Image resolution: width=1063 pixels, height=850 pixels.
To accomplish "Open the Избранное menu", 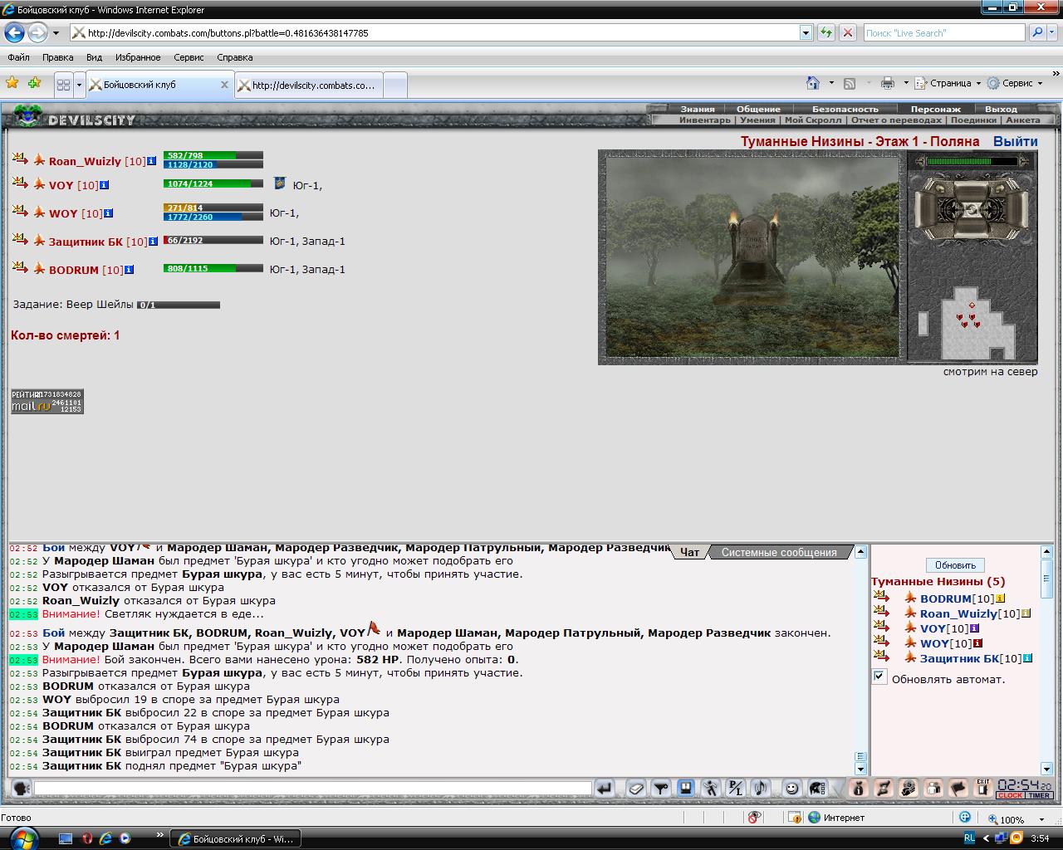I will pyautogui.click(x=138, y=57).
